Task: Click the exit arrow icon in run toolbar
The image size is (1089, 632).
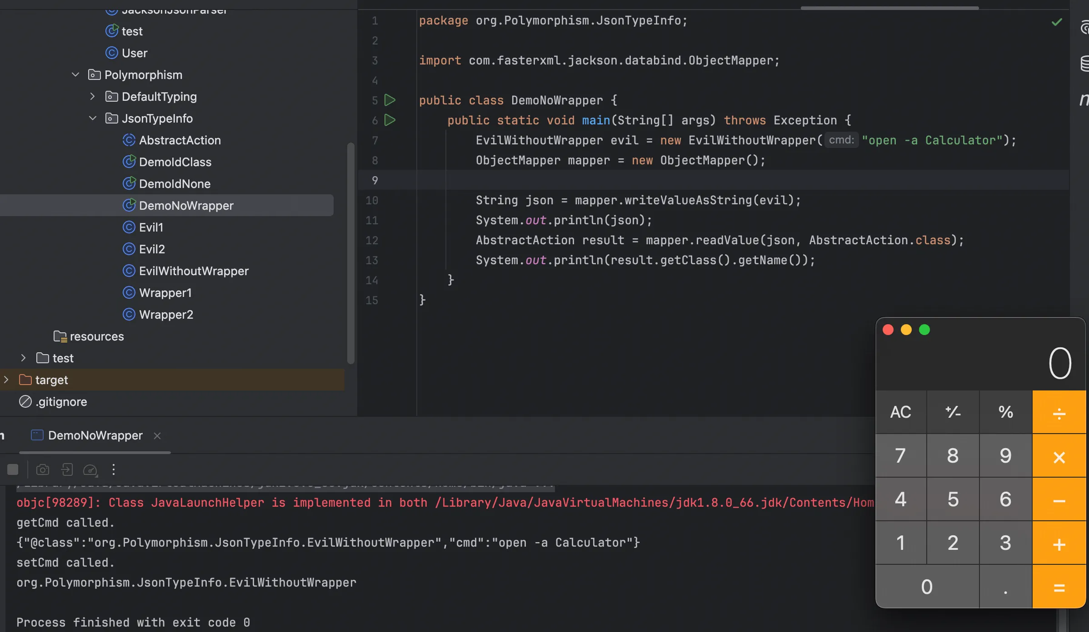Action: coord(67,469)
